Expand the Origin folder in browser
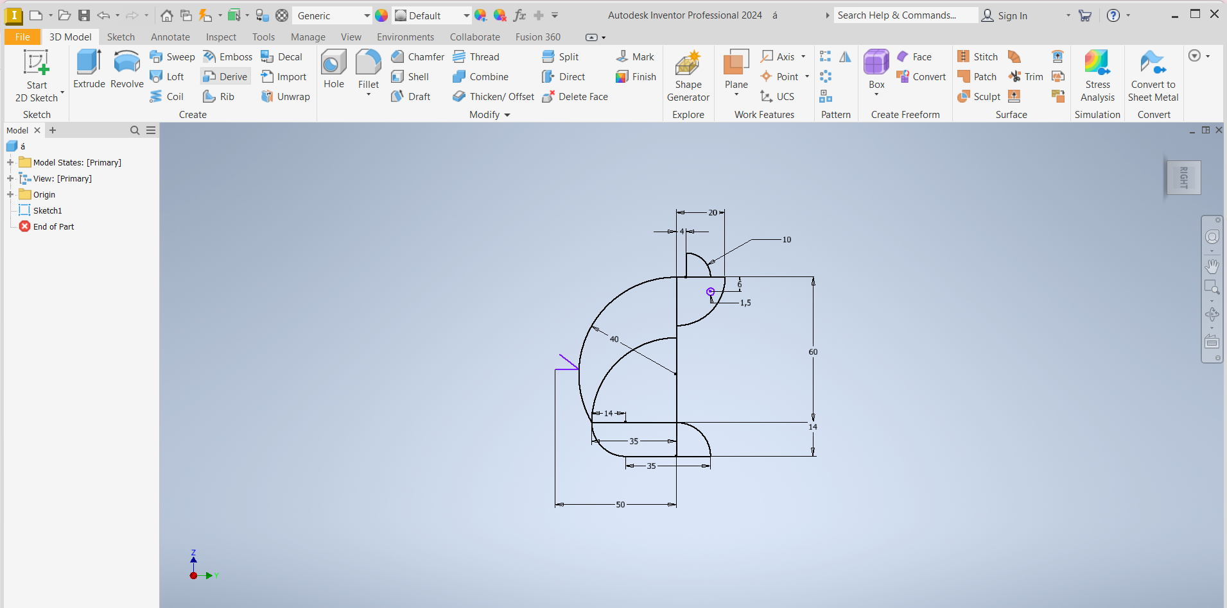Viewport: 1227px width, 608px height. tap(10, 194)
